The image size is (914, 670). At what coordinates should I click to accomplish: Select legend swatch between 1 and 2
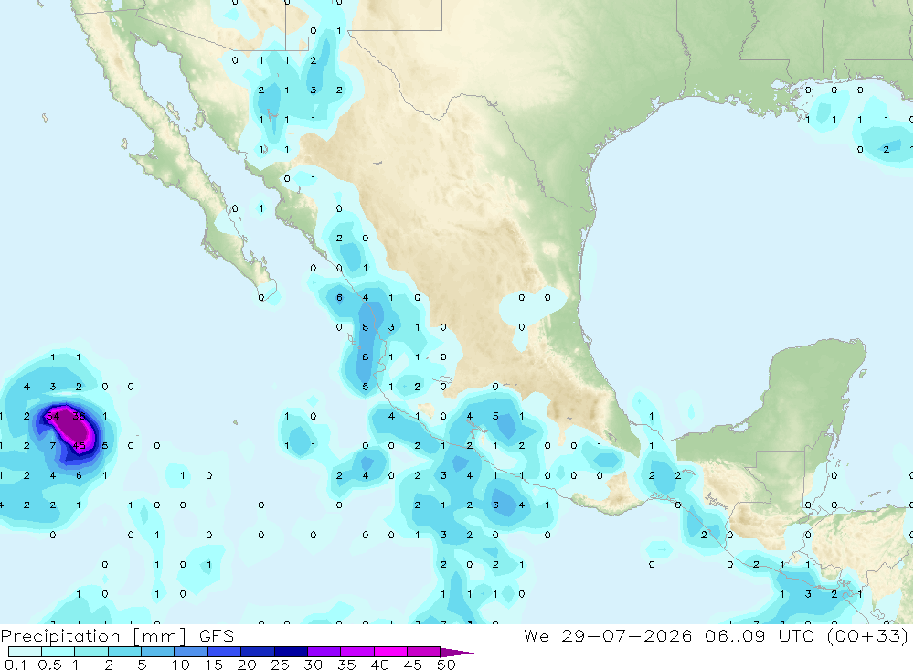click(x=91, y=652)
